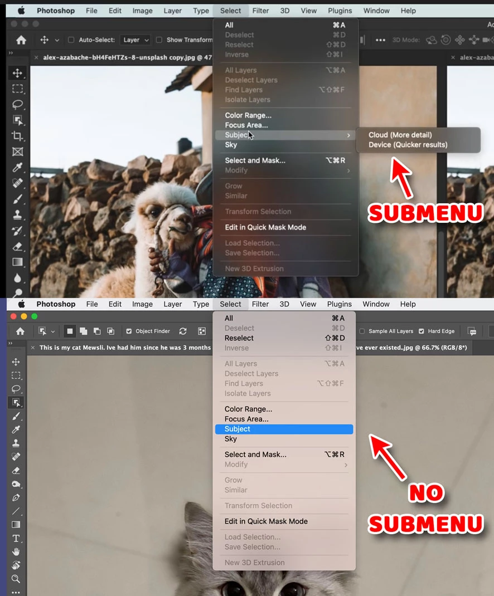Open the Layer menu in cat photo window
This screenshot has width=494, height=596.
click(x=172, y=304)
